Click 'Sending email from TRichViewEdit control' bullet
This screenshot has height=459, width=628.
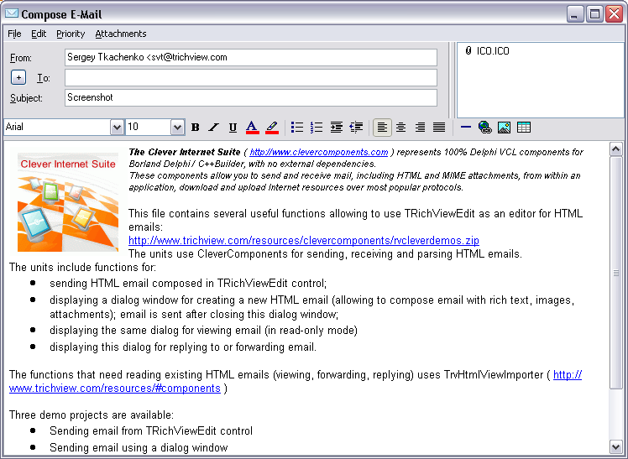151,431
